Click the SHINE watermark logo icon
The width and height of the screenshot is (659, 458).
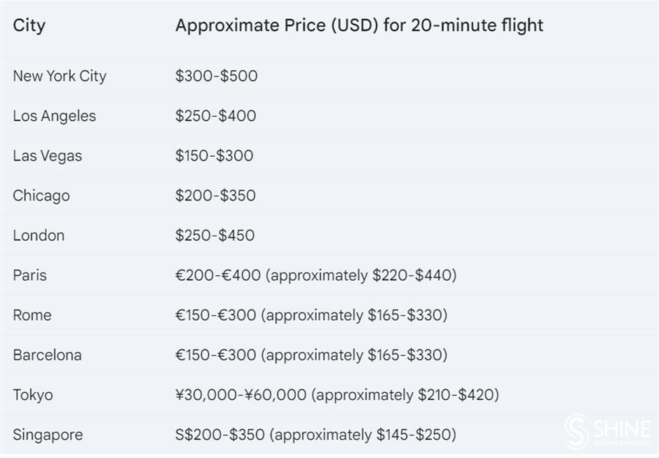pyautogui.click(x=576, y=431)
